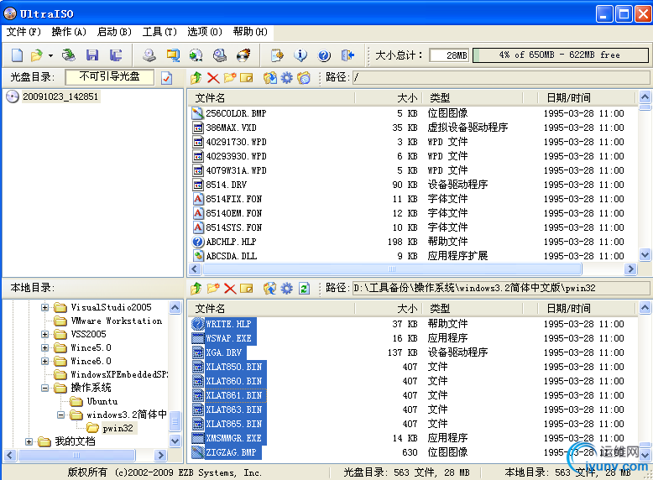The width and height of the screenshot is (653, 480).
Task: Collapse the windows3.2简体中 folder node
Action: point(60,415)
